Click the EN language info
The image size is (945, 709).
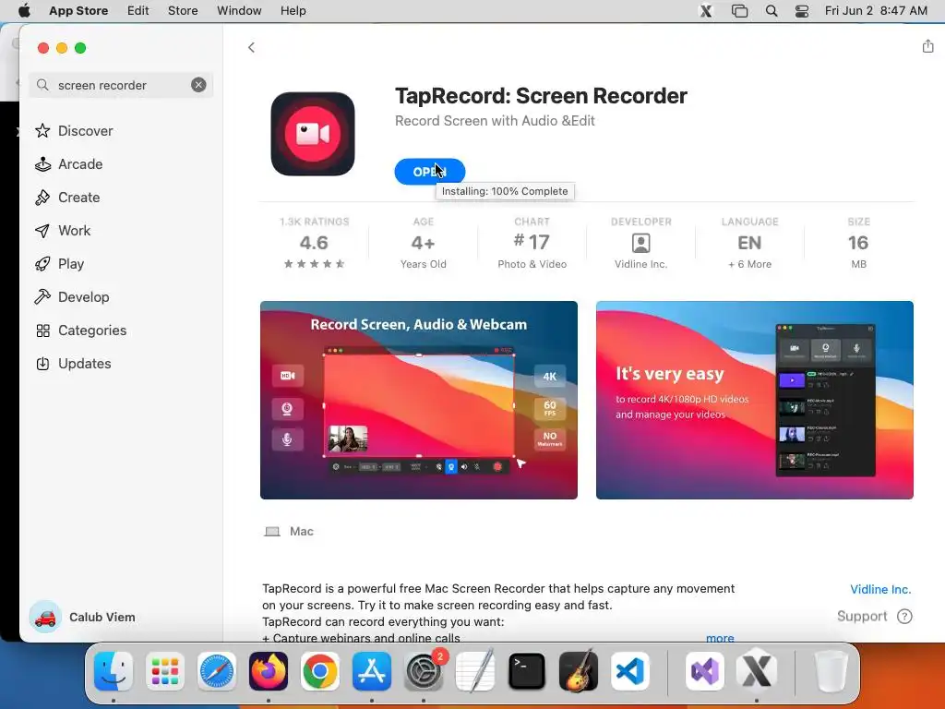749,243
